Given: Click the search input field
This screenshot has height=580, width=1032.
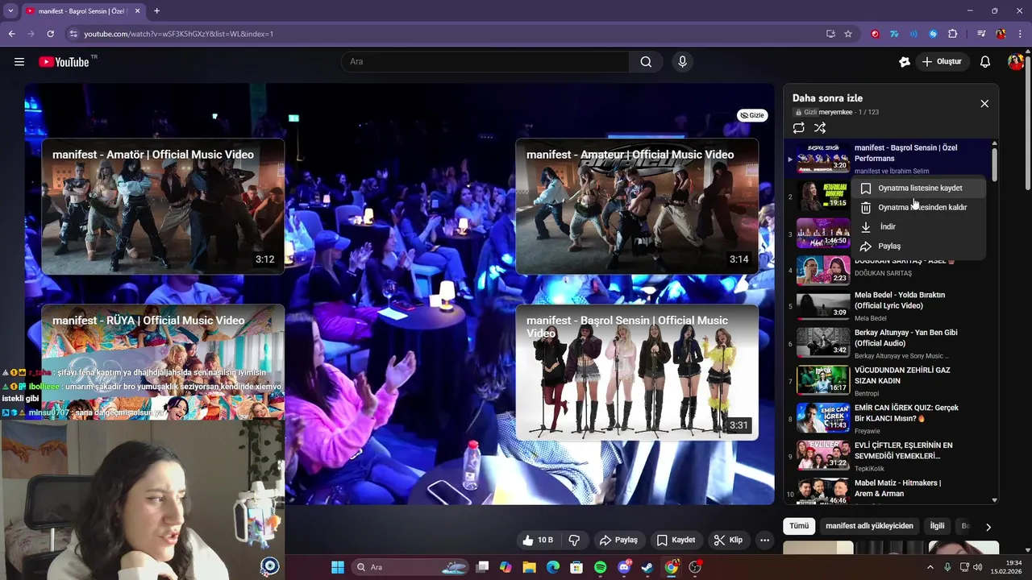Looking at the screenshot, I should point(485,62).
